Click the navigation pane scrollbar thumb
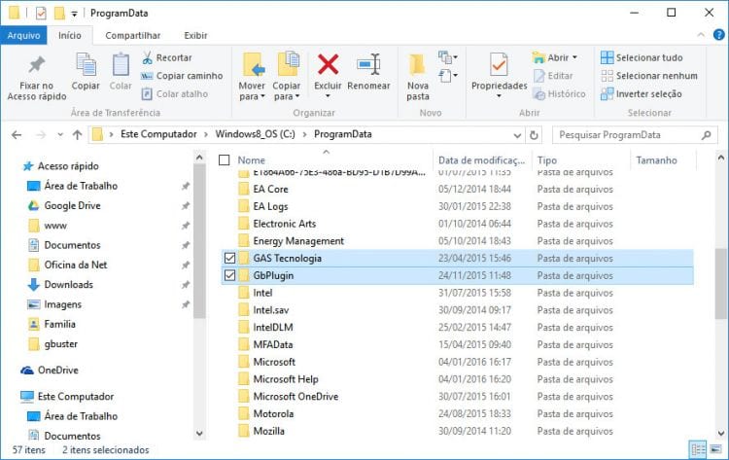 click(x=199, y=241)
